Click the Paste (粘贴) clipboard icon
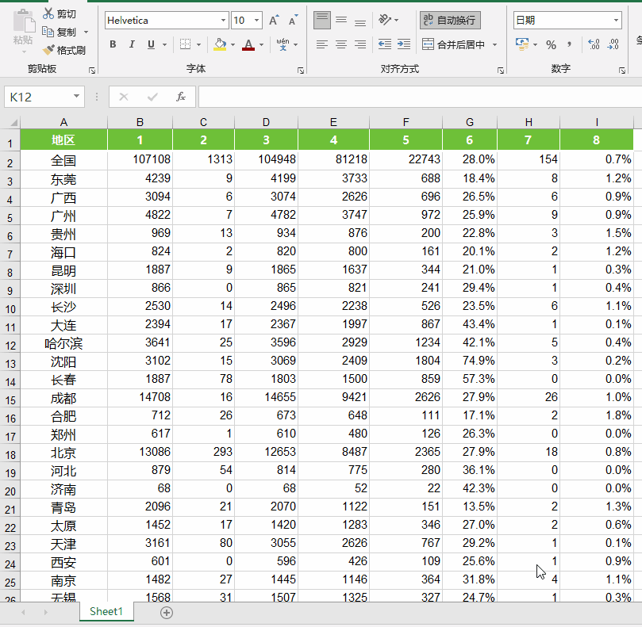The height and width of the screenshot is (627, 642). click(x=23, y=21)
